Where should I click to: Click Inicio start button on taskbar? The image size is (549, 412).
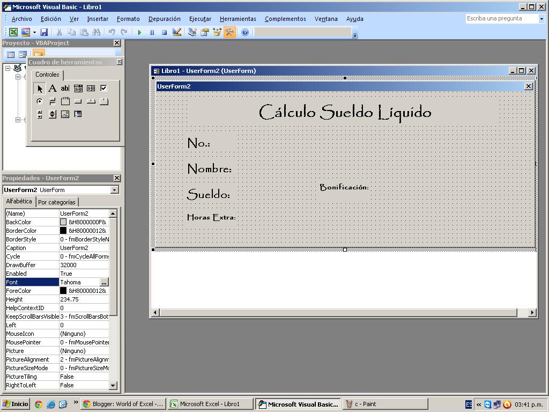tap(16, 404)
